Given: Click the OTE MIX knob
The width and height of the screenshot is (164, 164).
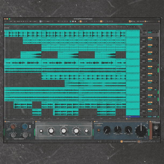Looking at the screenshot, I should [x=129, y=130].
